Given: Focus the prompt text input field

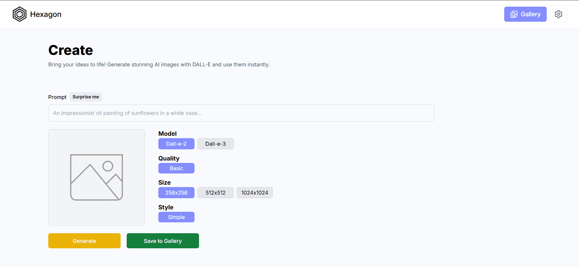Looking at the screenshot, I should click(x=241, y=113).
